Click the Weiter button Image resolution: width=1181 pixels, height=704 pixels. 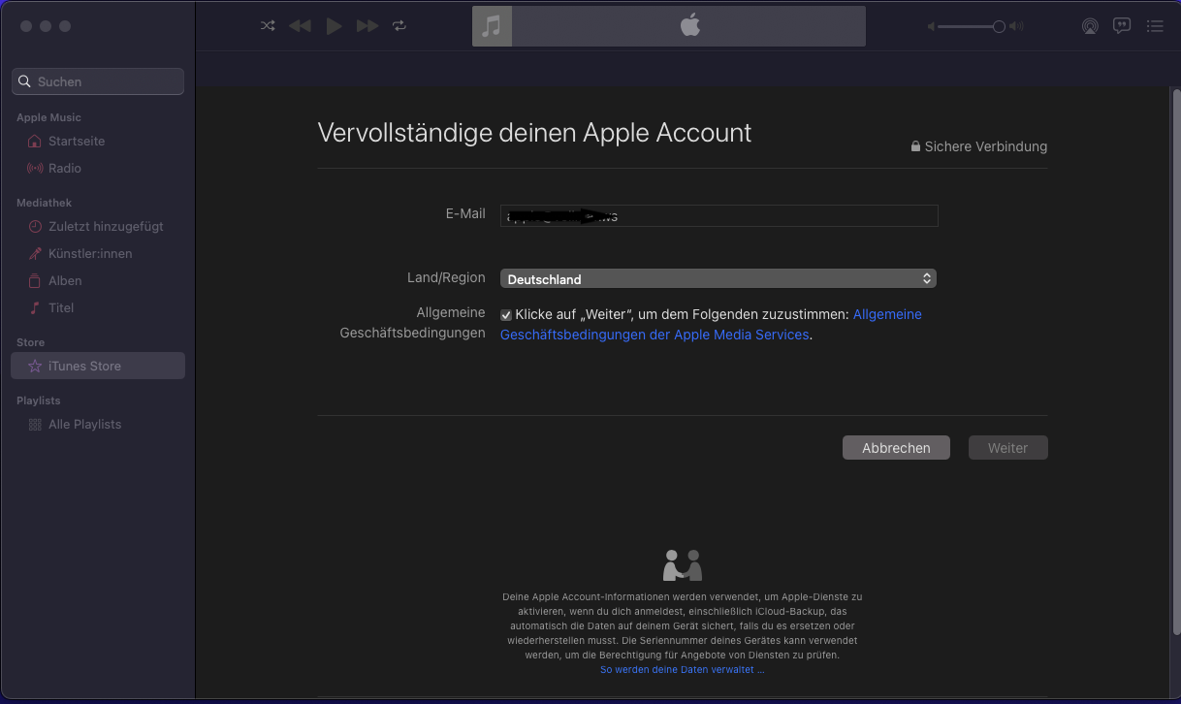(1007, 448)
